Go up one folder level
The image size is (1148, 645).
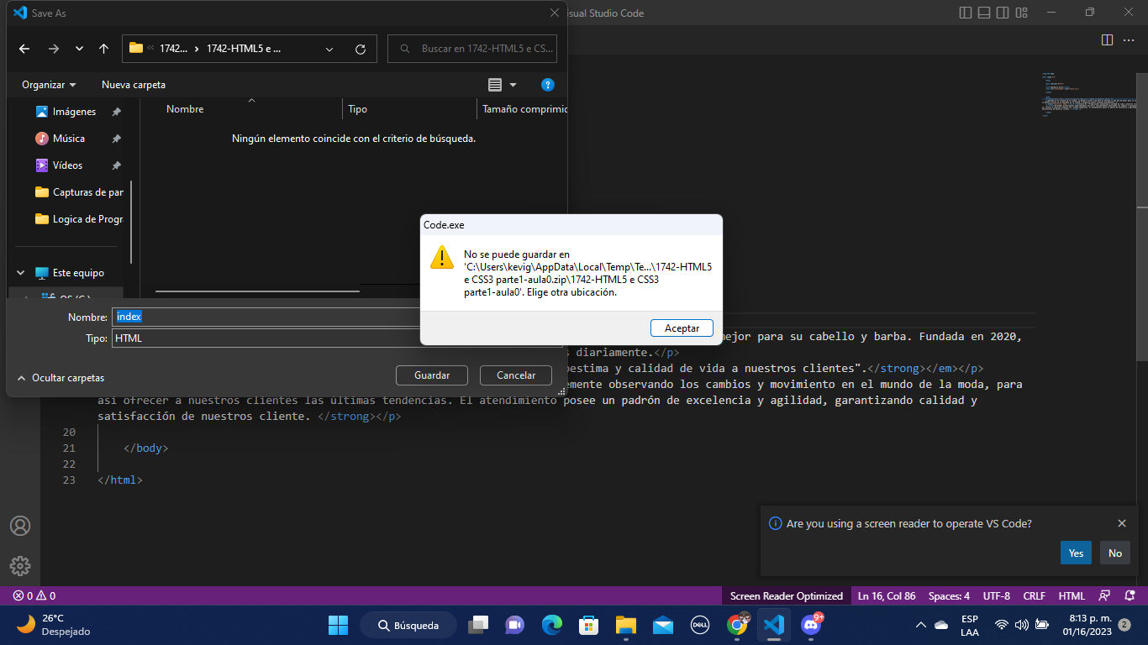point(103,49)
